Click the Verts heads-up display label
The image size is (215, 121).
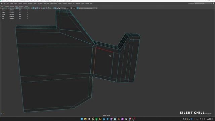(3, 10)
